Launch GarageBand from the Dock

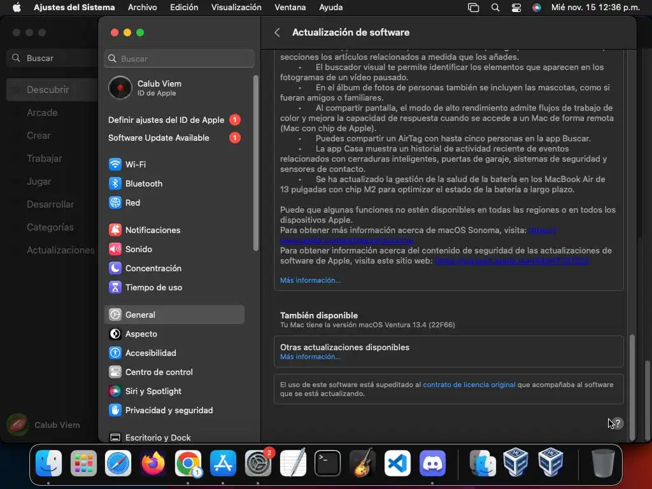[362, 463]
